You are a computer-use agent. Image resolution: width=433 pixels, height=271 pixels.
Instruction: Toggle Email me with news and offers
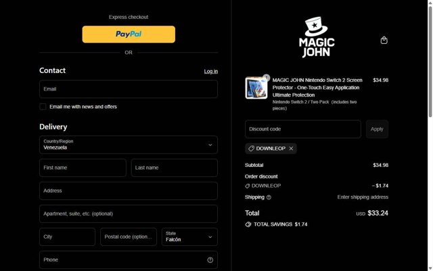click(x=43, y=107)
